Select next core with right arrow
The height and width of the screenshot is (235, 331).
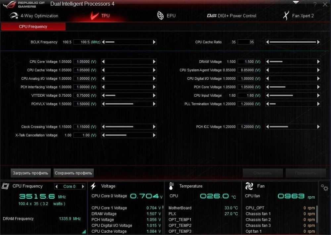click(83, 186)
